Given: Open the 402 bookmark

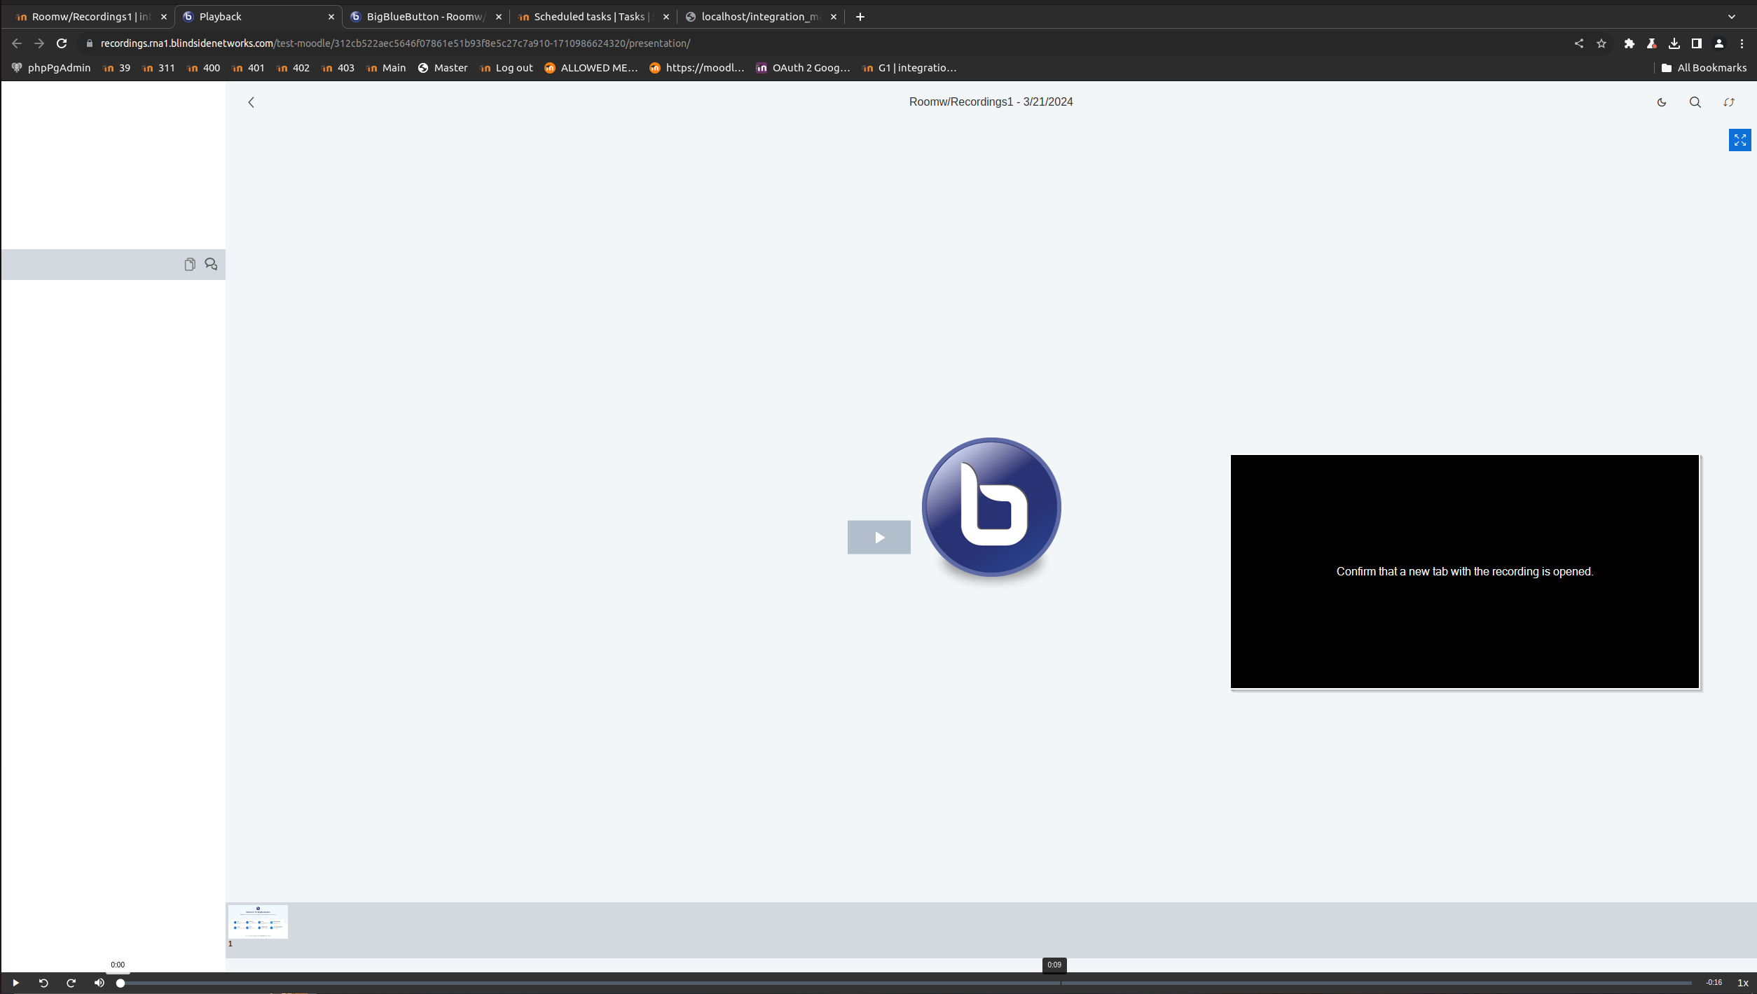Looking at the screenshot, I should [x=294, y=68].
